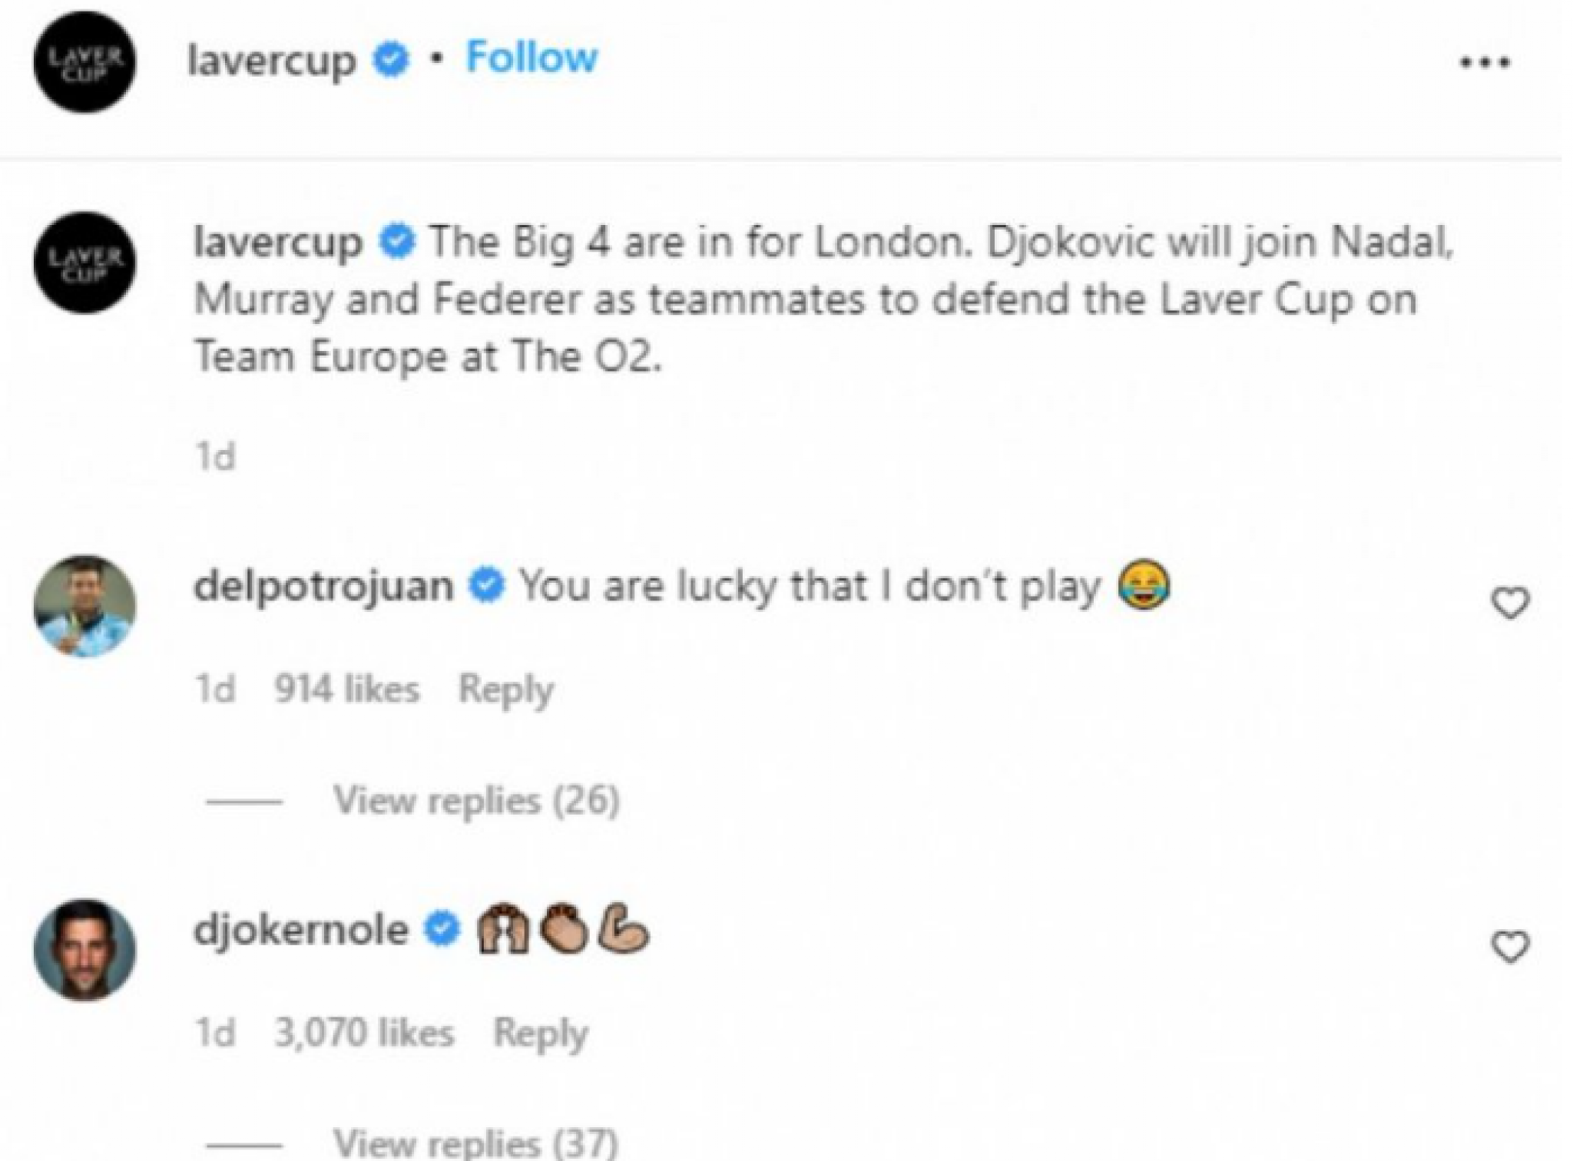Open lavercup's profile picture in the header
Viewport: 1573px width, 1161px height.
pyautogui.click(x=87, y=61)
